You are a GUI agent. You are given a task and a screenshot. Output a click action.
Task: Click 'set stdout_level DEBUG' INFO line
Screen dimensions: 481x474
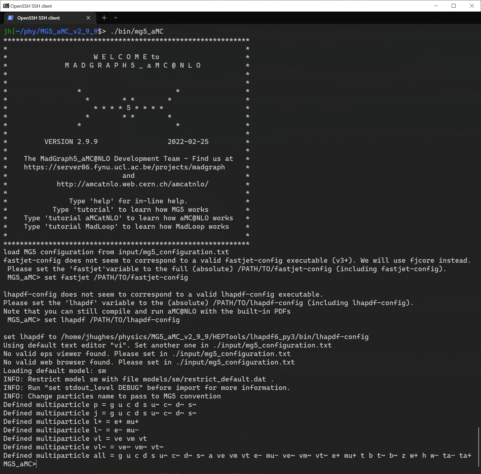(x=147, y=388)
